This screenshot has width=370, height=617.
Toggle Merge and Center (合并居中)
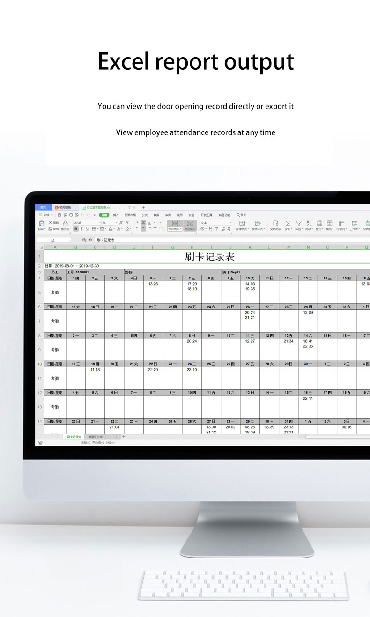pyautogui.click(x=175, y=226)
